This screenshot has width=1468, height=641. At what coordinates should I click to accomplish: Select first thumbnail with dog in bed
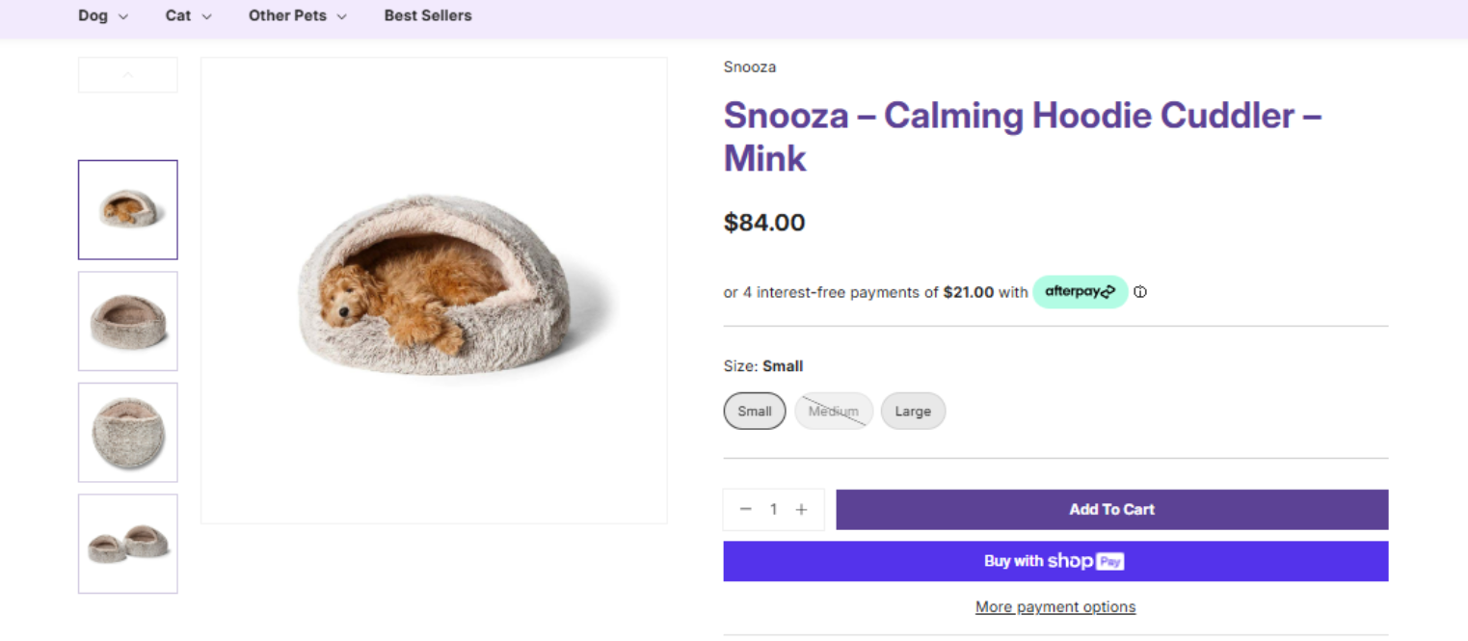(x=128, y=210)
